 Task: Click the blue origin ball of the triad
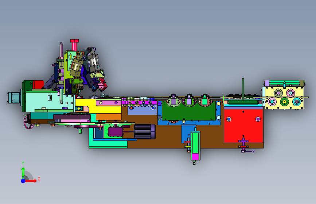(x=23, y=181)
